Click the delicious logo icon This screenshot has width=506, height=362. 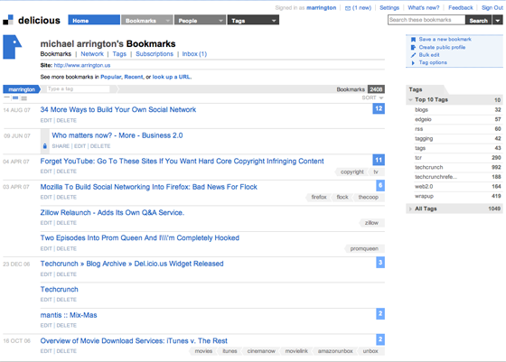[8, 20]
